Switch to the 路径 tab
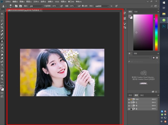168x125 pixels. (x=142, y=95)
